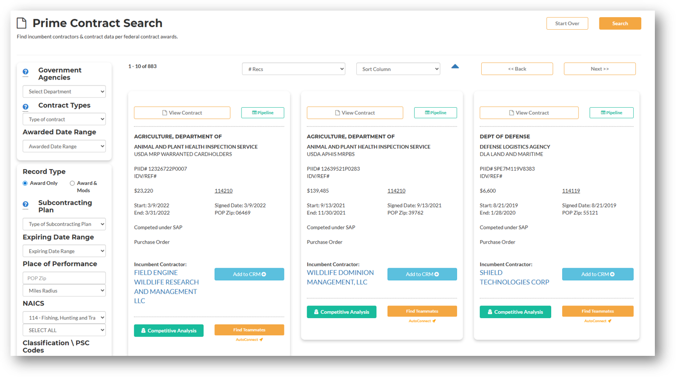This screenshot has height=377, width=676.
Task: Open the Select Department dropdown
Action: (x=64, y=91)
